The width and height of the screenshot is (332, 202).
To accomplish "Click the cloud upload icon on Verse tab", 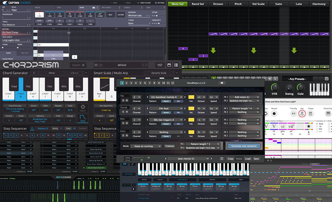I will (94, 7).
